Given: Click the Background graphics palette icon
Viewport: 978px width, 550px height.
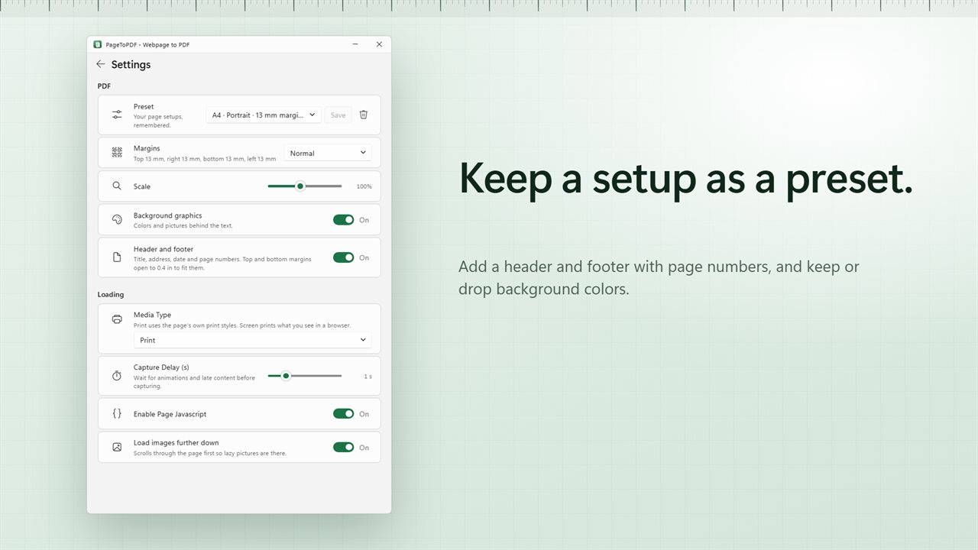Looking at the screenshot, I should (x=117, y=219).
